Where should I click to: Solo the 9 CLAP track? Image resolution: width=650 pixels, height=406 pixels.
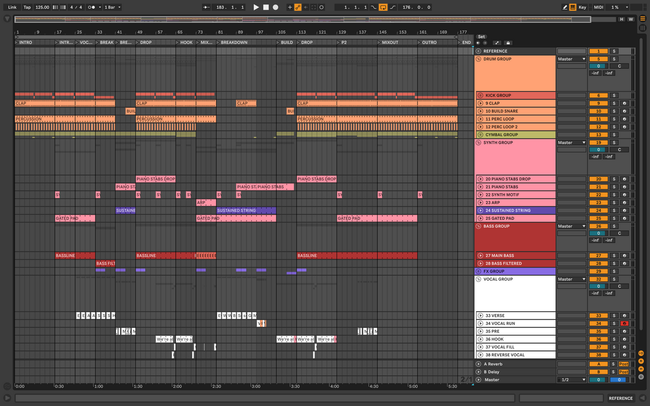(614, 103)
